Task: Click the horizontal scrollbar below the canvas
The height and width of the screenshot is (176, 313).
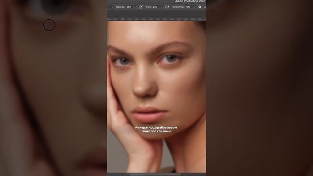Action: tap(155, 174)
